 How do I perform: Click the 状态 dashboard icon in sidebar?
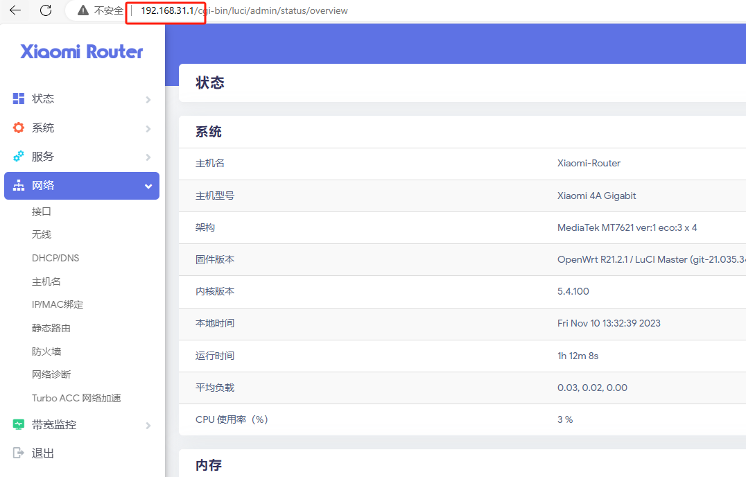pyautogui.click(x=19, y=98)
